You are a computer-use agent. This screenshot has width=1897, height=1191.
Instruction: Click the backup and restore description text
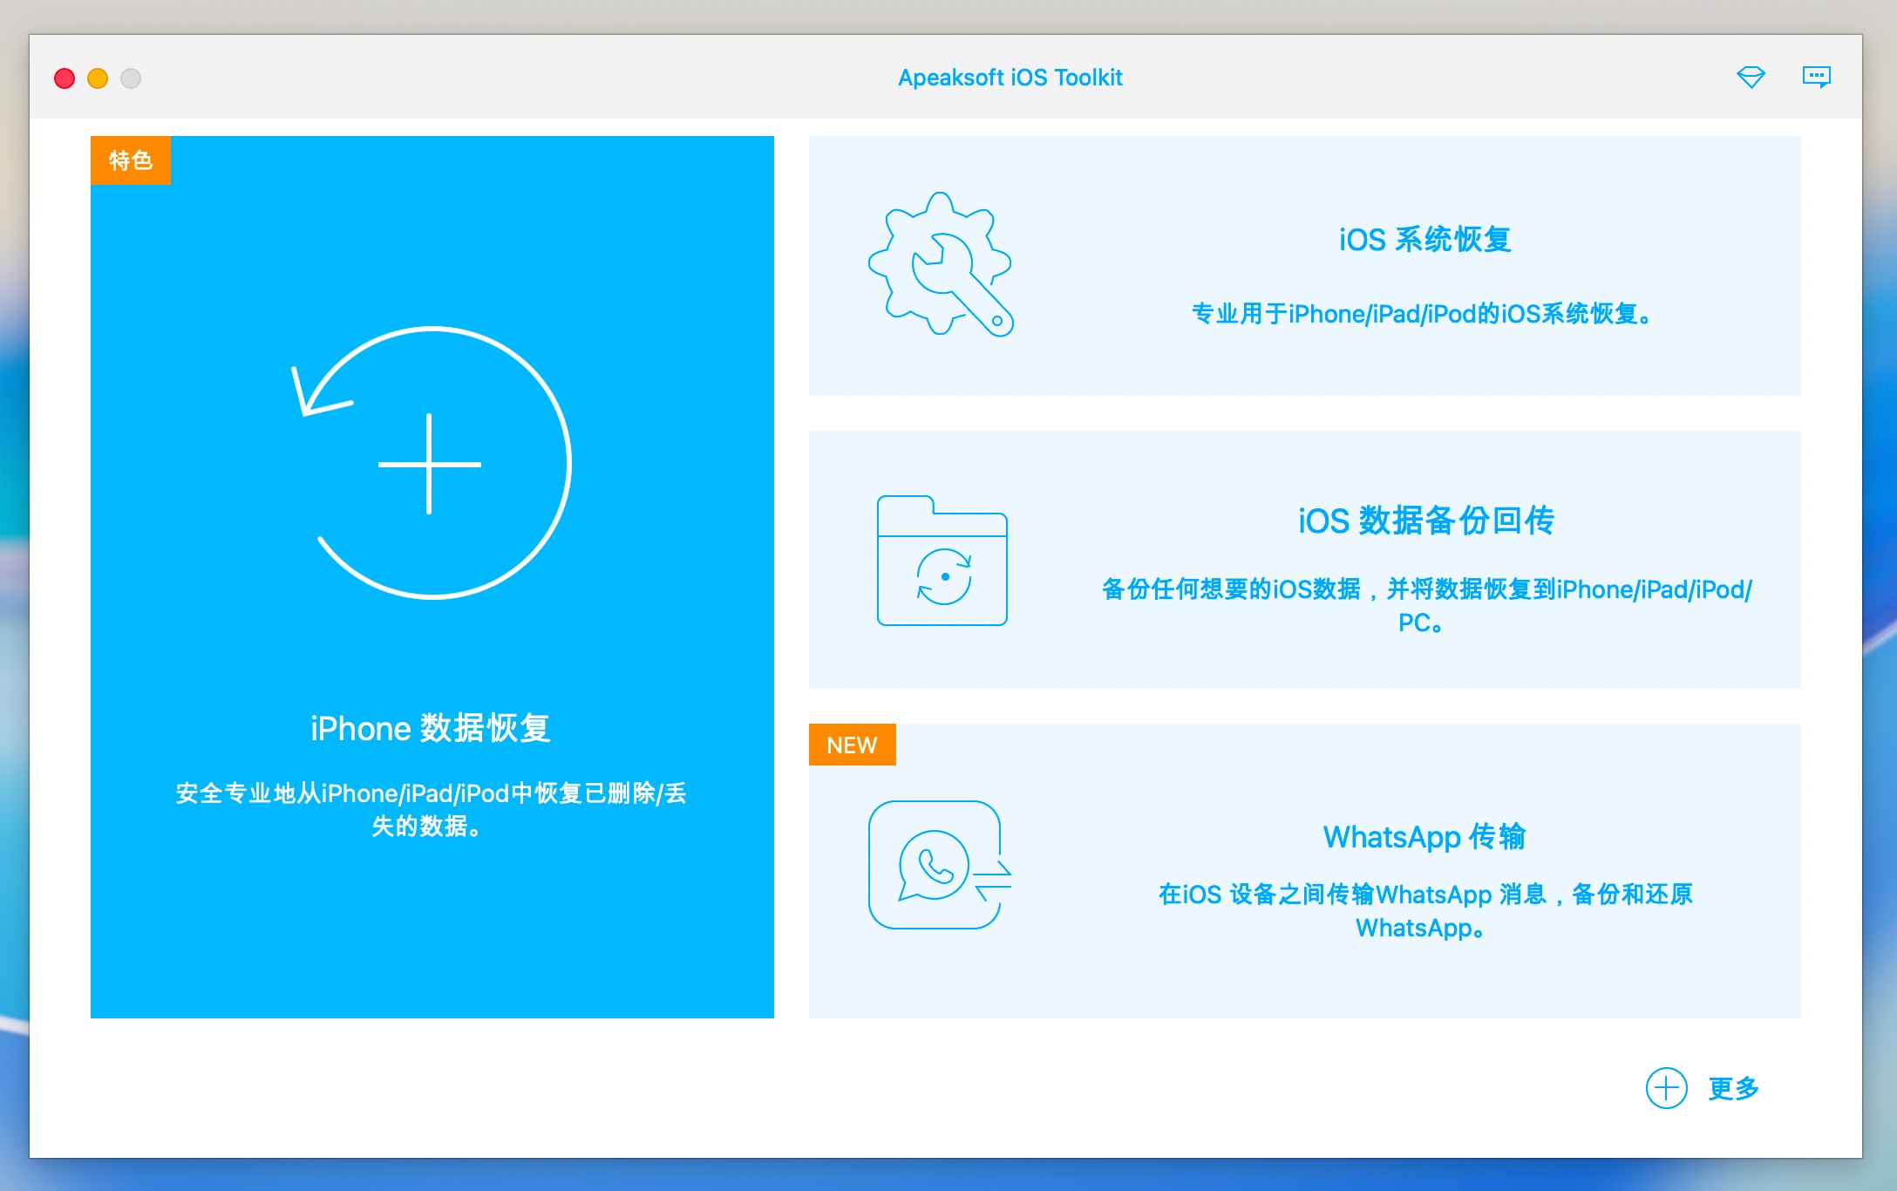click(x=1426, y=590)
